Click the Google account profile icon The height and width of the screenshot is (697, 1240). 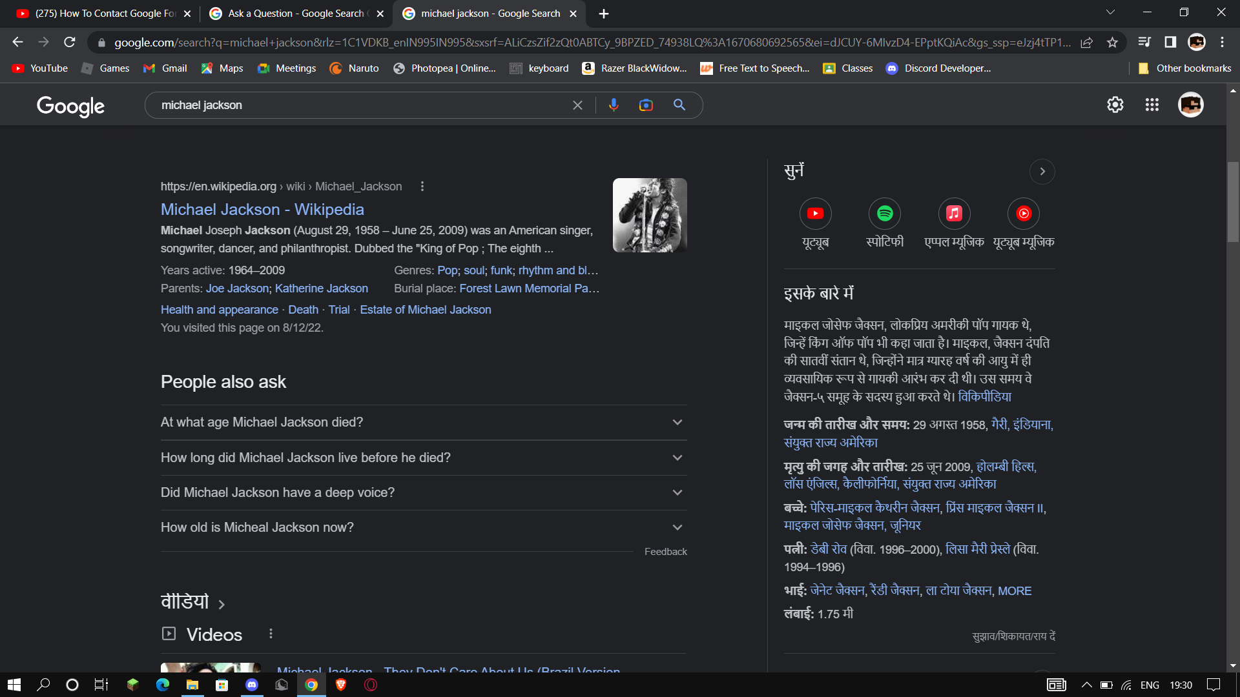pos(1191,105)
